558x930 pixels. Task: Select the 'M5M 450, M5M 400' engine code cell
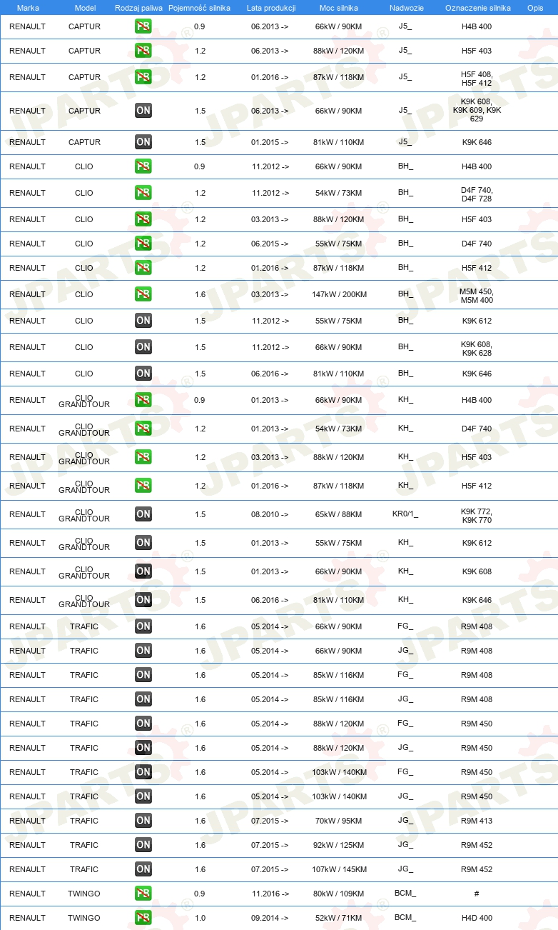[x=477, y=296]
